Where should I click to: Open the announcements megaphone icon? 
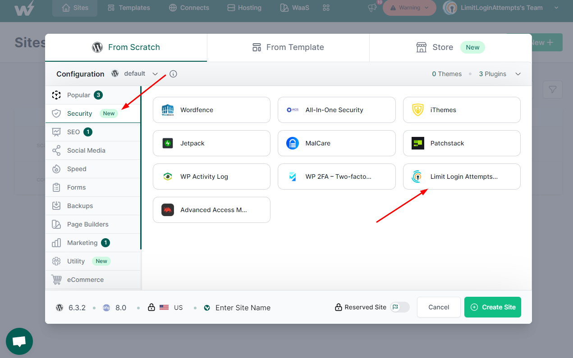(x=372, y=8)
